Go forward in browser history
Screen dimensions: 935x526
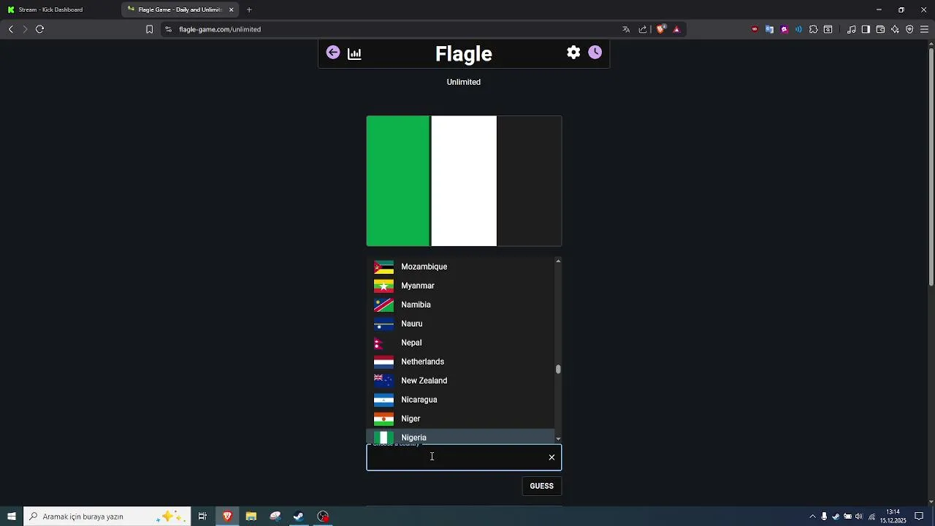click(x=25, y=29)
